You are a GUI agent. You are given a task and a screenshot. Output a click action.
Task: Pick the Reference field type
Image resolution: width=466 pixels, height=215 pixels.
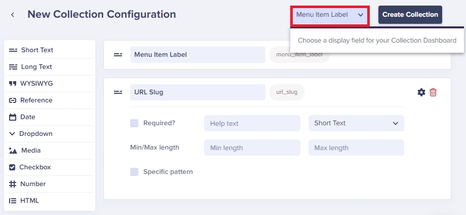pos(50,100)
